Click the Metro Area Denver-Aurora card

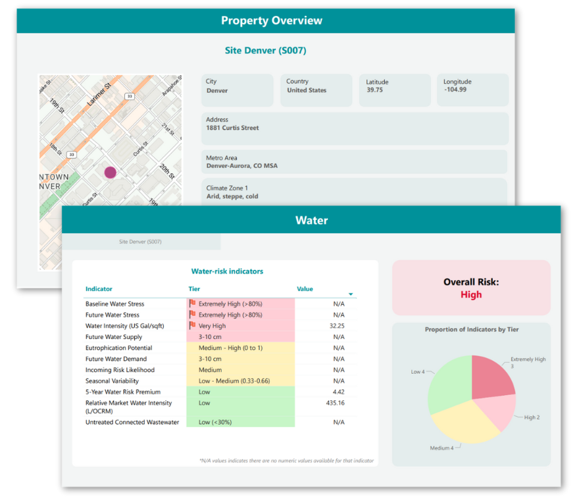(354, 162)
